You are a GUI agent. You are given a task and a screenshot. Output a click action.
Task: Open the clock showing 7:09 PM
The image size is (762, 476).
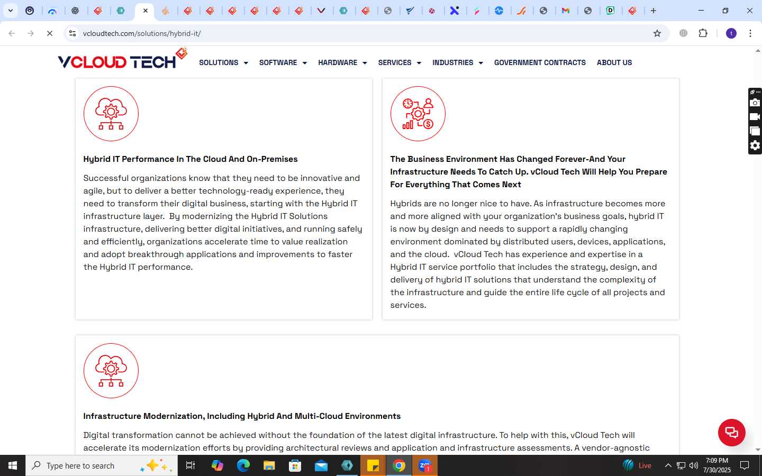pyautogui.click(x=717, y=465)
